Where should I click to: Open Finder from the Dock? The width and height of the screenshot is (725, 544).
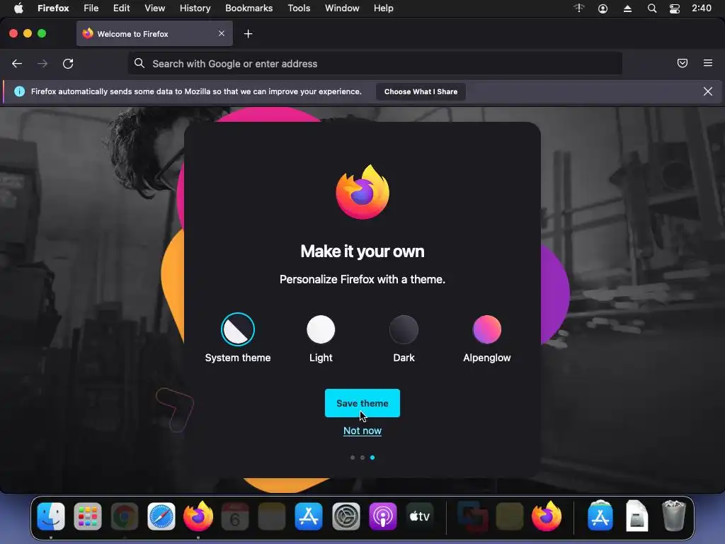(x=51, y=516)
